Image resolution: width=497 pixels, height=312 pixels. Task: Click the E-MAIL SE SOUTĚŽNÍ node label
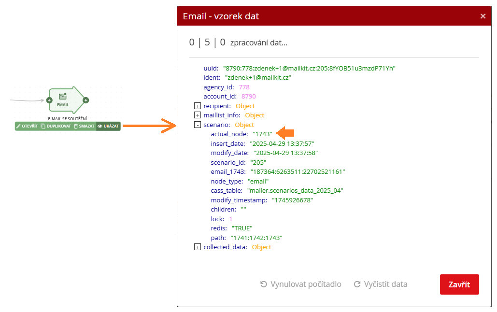(68, 119)
